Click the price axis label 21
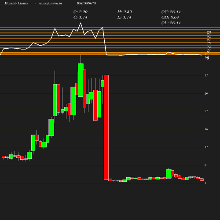 pyautogui.click(x=206, y=111)
